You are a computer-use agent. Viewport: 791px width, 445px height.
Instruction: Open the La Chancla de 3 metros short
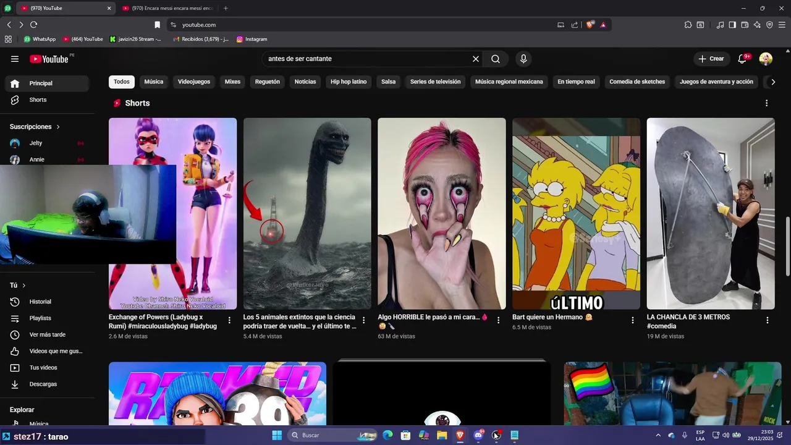tap(711, 214)
